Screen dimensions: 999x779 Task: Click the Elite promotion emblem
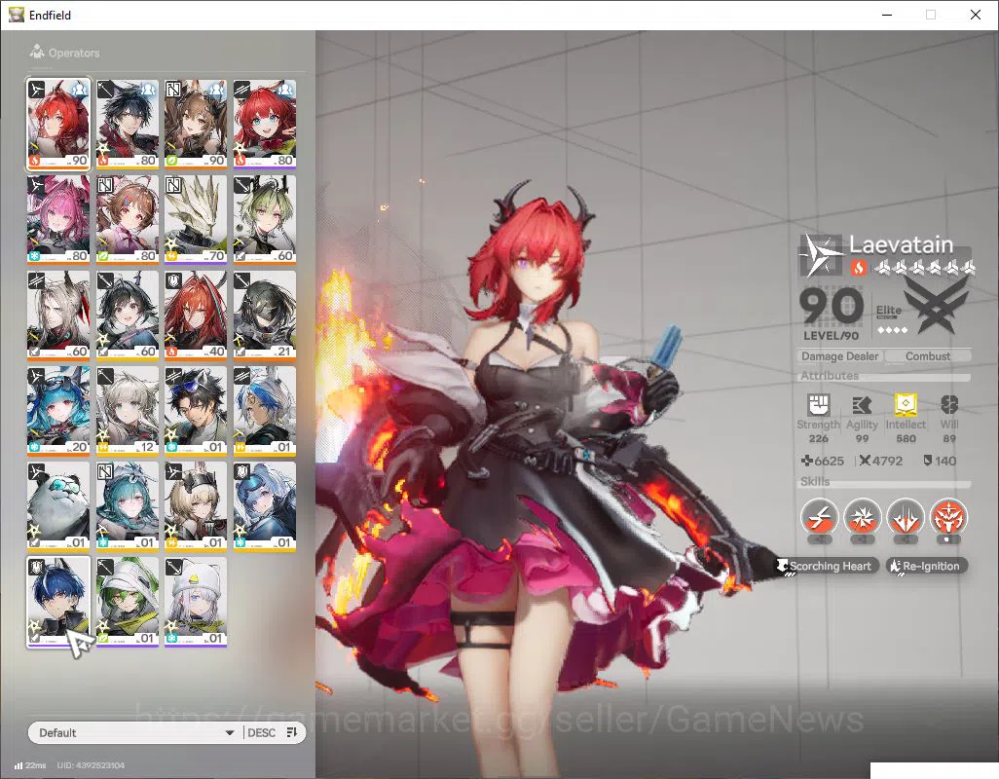pos(936,307)
